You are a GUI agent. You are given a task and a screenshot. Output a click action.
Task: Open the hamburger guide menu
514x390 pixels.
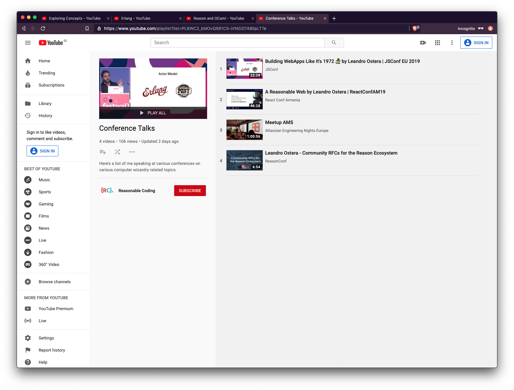coord(28,43)
